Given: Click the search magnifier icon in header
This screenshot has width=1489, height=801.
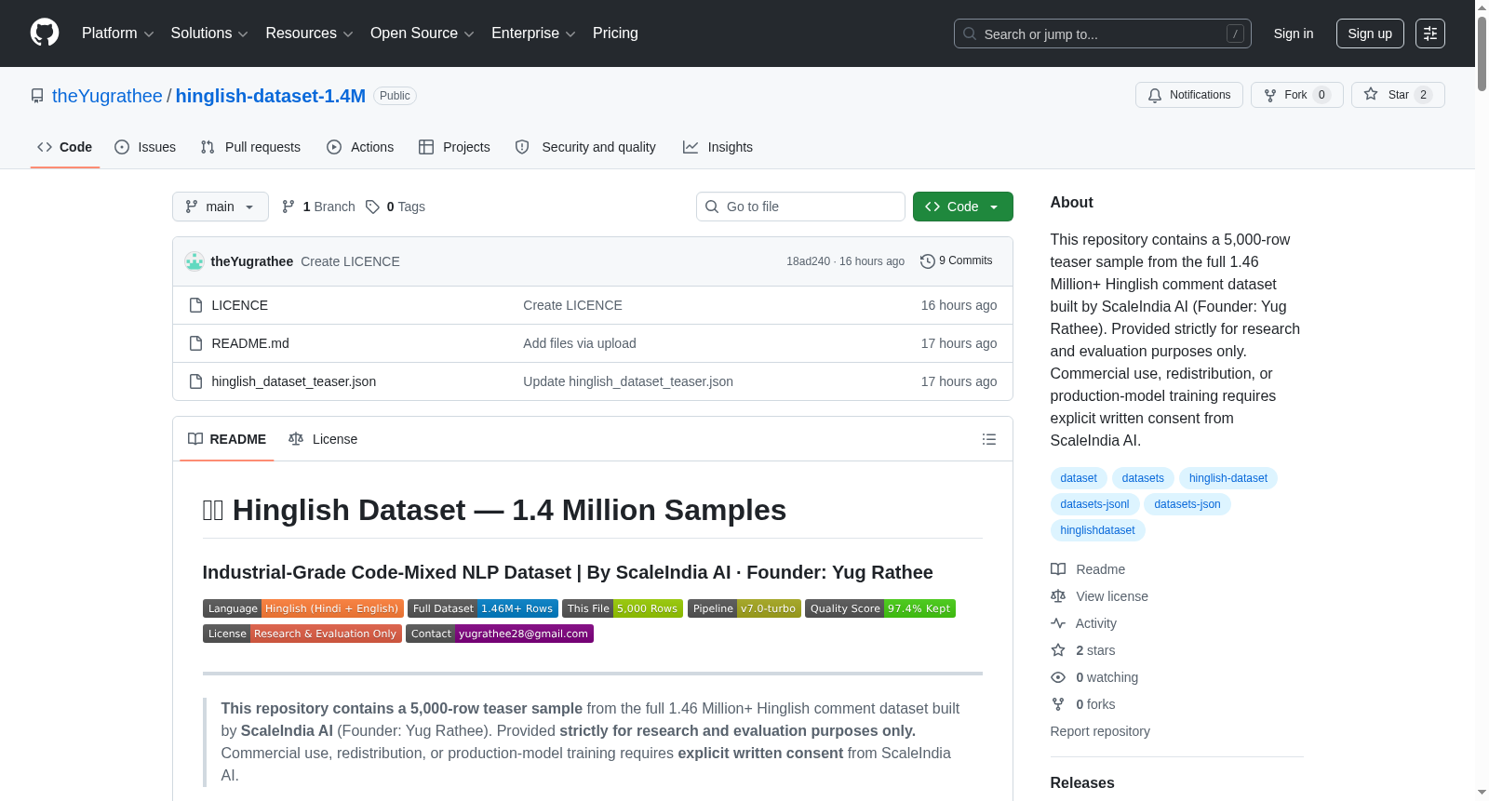Looking at the screenshot, I should 970,33.
